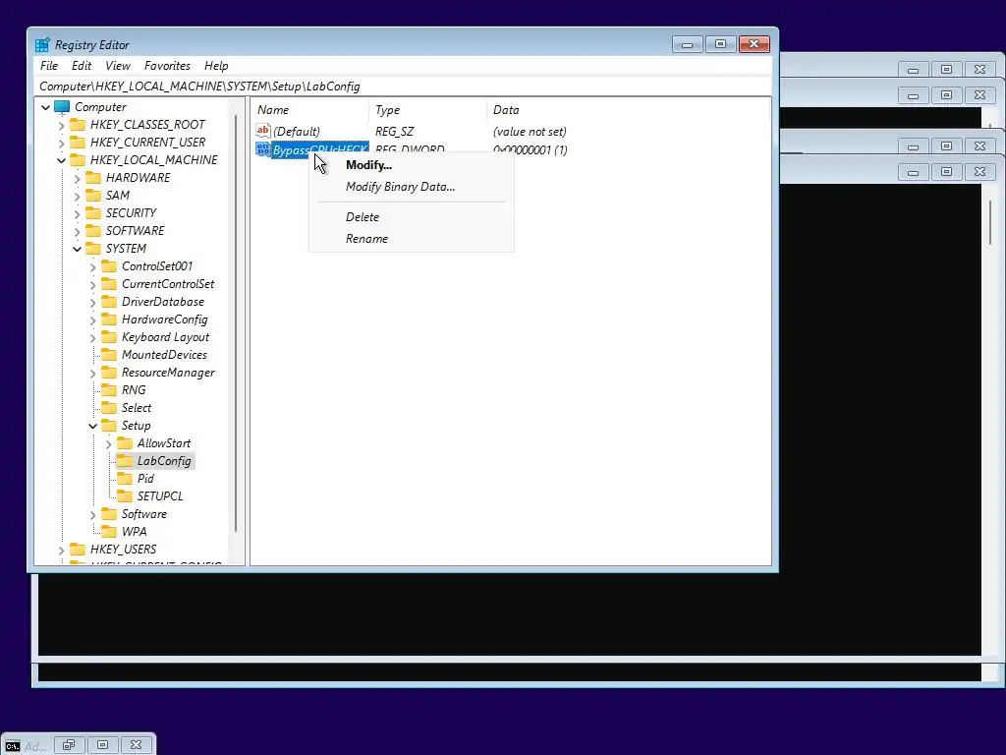Expand ControlSet001 key
The image size is (1006, 755).
(93, 266)
